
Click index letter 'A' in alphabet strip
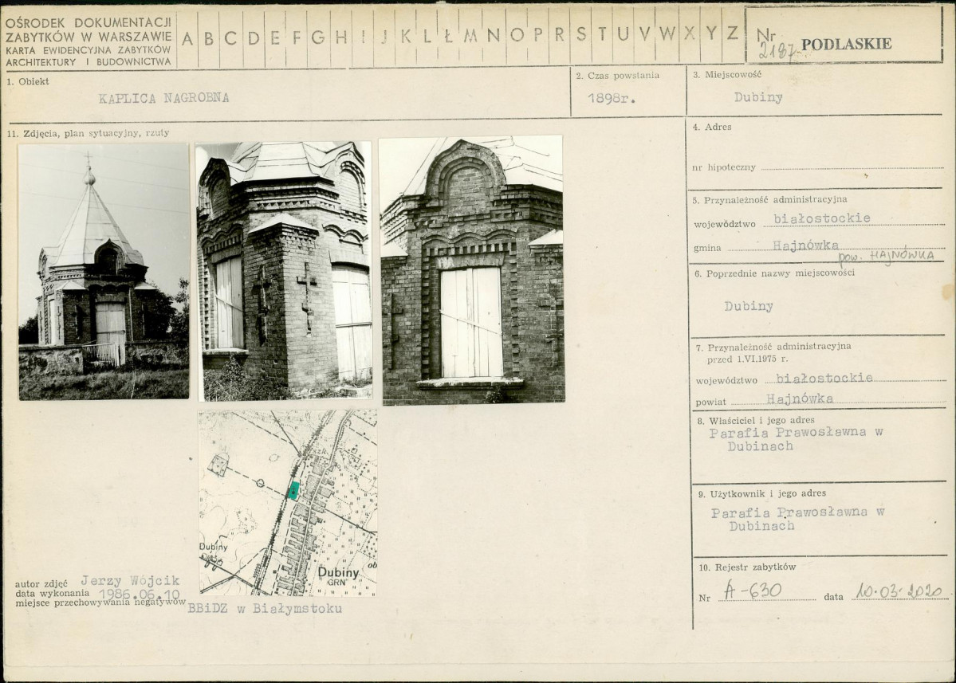coord(187,38)
